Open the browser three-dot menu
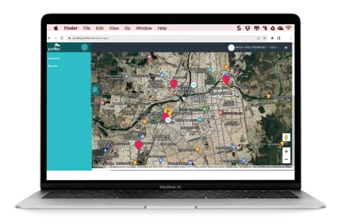This screenshot has width=341, height=224. (x=291, y=38)
